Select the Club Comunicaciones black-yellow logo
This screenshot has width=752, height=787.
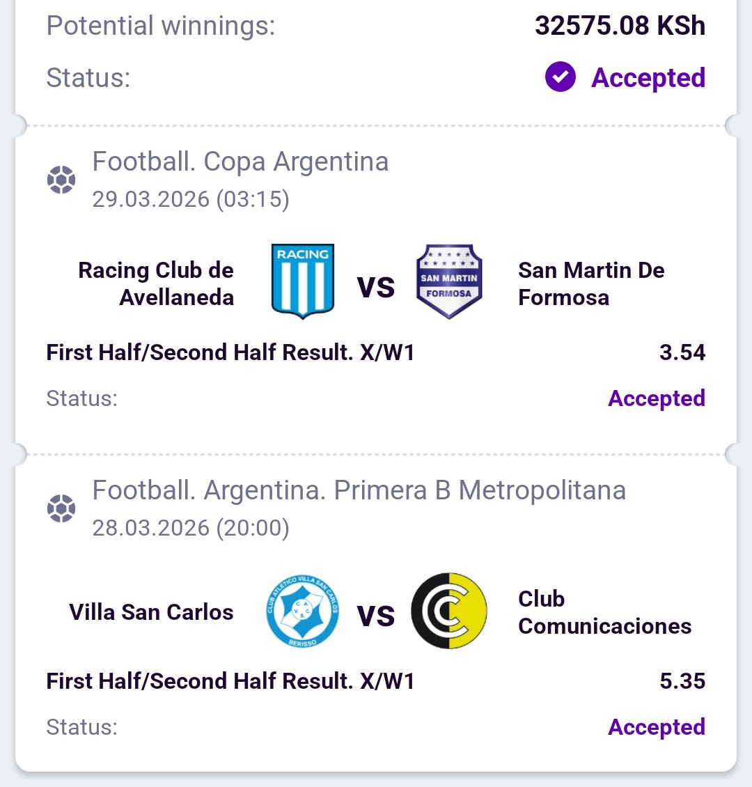[449, 611]
